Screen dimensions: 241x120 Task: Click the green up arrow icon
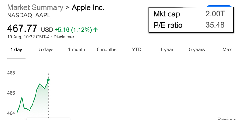click(x=95, y=29)
